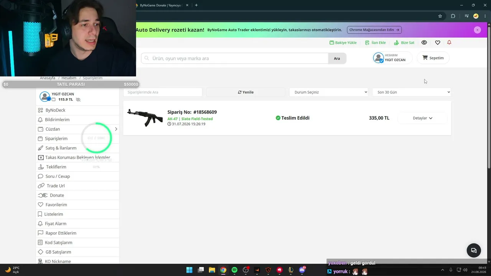Image resolution: width=491 pixels, height=276 pixels.
Task: Select the ByNoGame Donate tab
Action: tap(160, 5)
